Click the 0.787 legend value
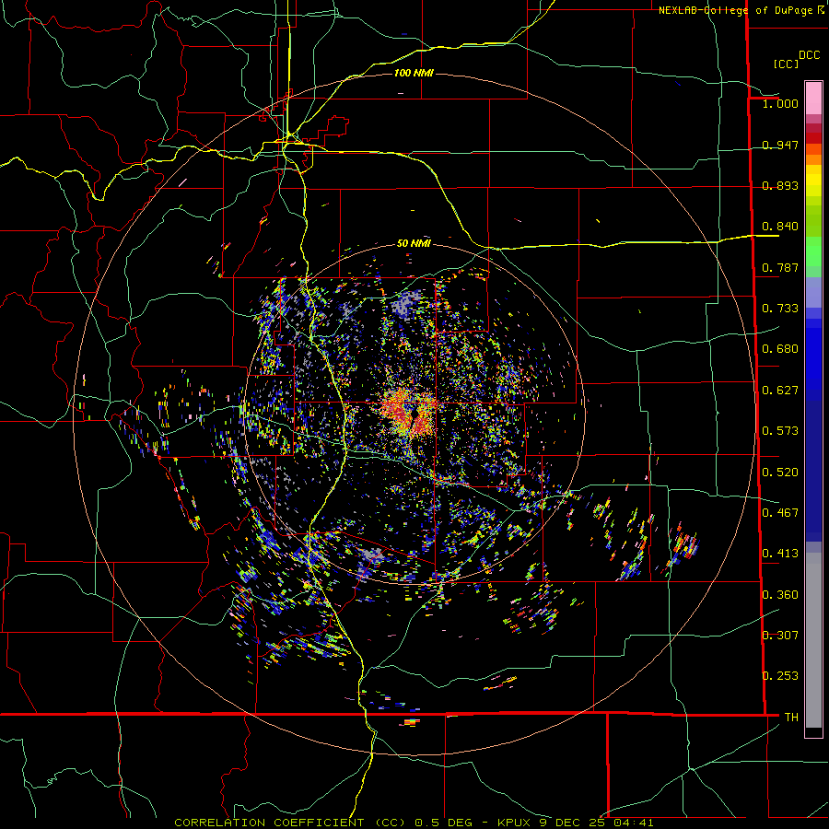This screenshot has width=829, height=829. tap(780, 267)
